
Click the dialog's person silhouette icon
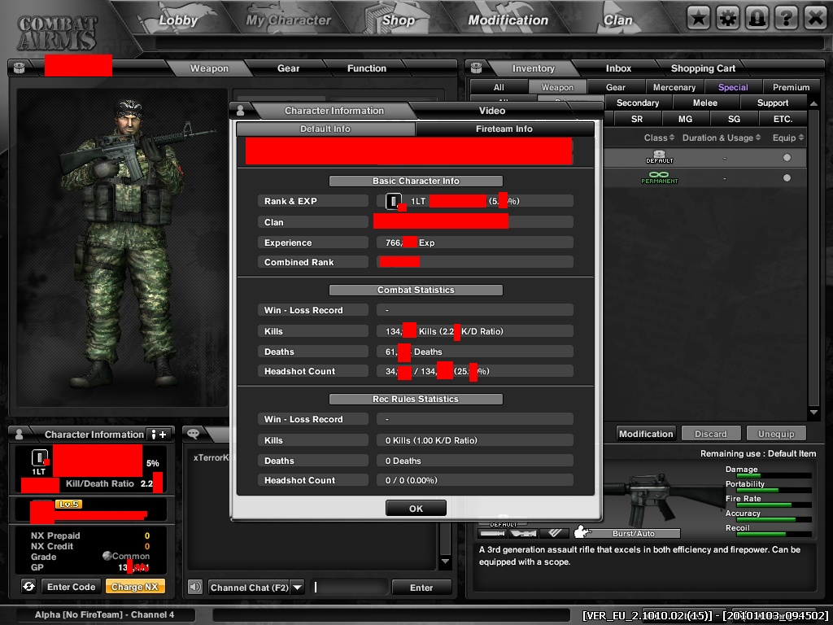tap(240, 110)
